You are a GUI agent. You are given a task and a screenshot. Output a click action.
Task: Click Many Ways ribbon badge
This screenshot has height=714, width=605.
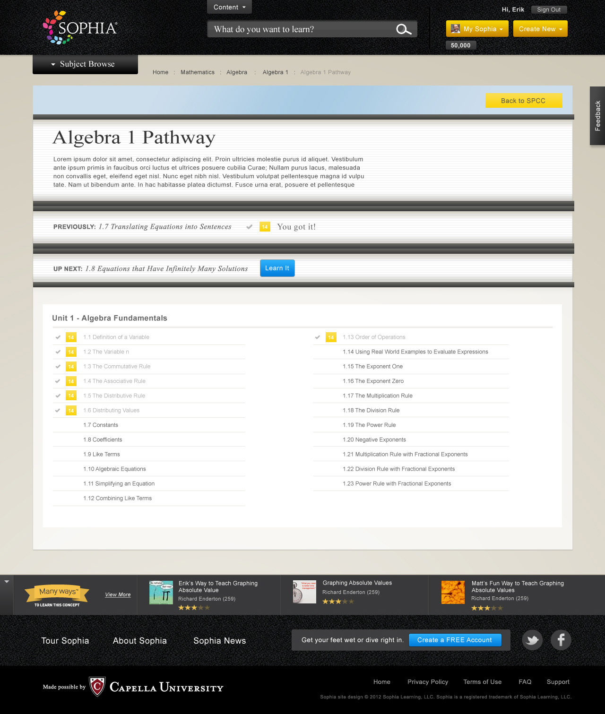57,595
